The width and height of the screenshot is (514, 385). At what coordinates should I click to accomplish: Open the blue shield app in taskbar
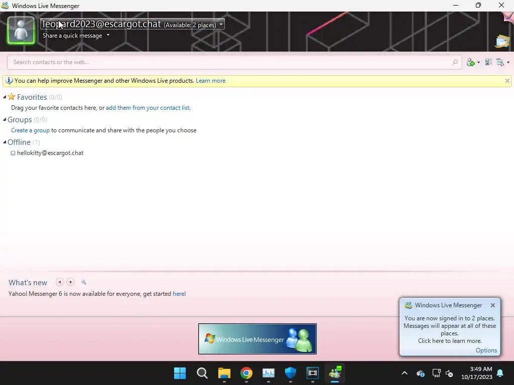[x=291, y=373]
